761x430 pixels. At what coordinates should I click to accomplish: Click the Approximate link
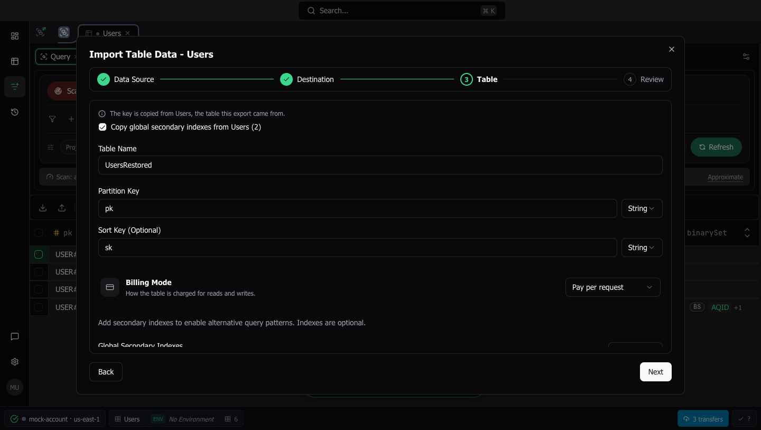coord(725,177)
